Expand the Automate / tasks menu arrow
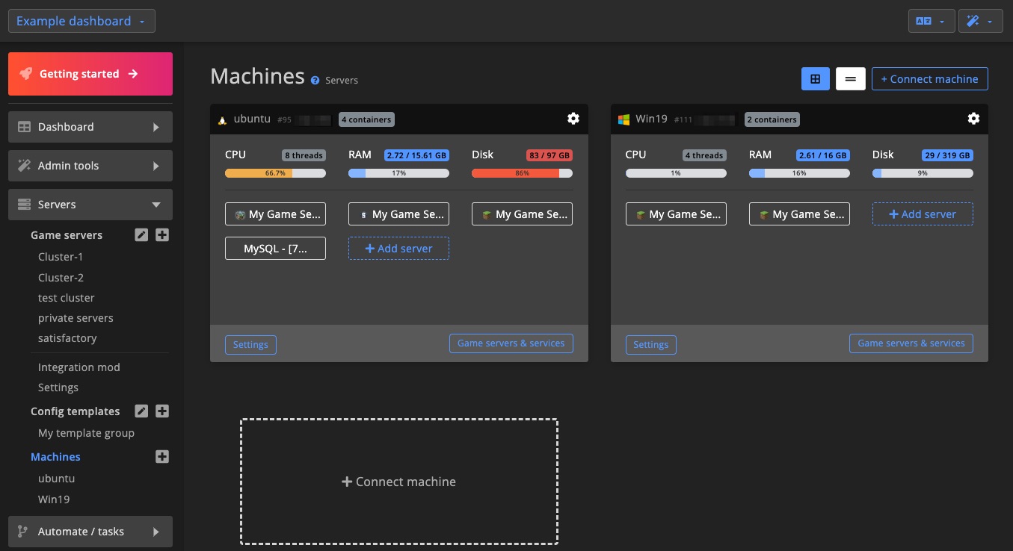The width and height of the screenshot is (1013, 551). click(156, 532)
